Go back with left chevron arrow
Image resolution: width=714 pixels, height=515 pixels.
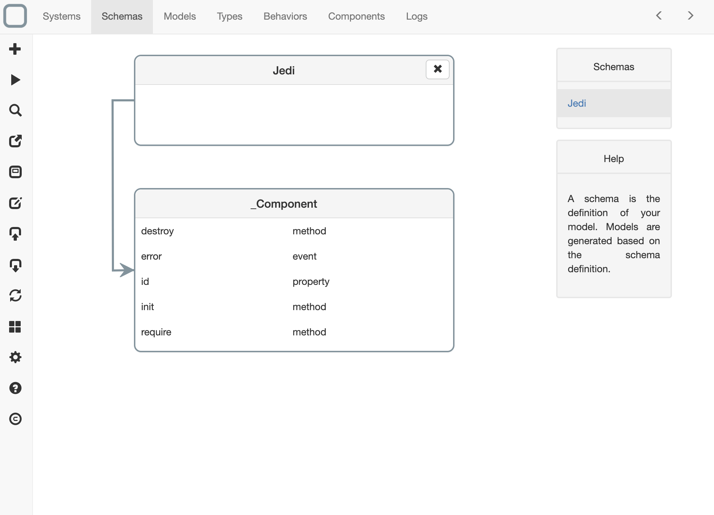(659, 16)
